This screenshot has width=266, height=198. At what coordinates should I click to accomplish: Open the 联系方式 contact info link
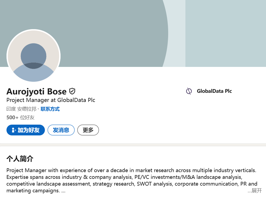pyautogui.click(x=50, y=109)
